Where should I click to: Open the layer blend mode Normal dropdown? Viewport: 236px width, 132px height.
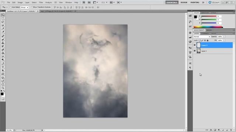[202, 37]
